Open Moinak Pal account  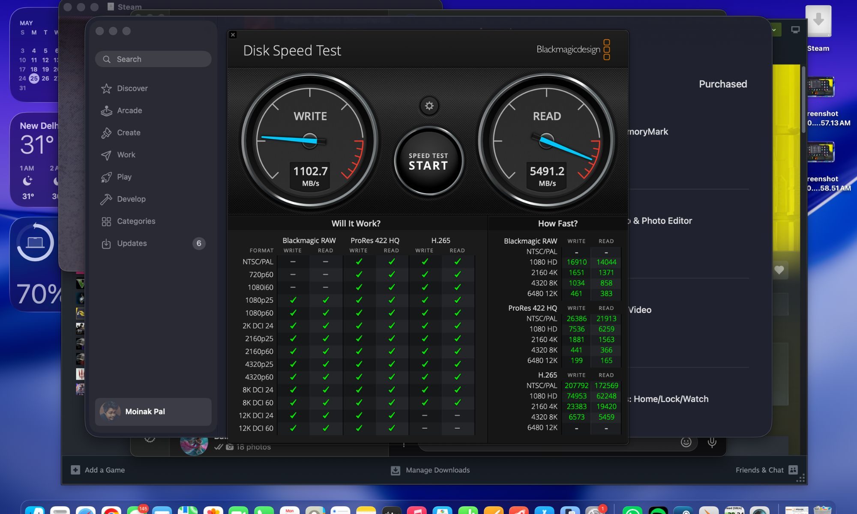[153, 412]
